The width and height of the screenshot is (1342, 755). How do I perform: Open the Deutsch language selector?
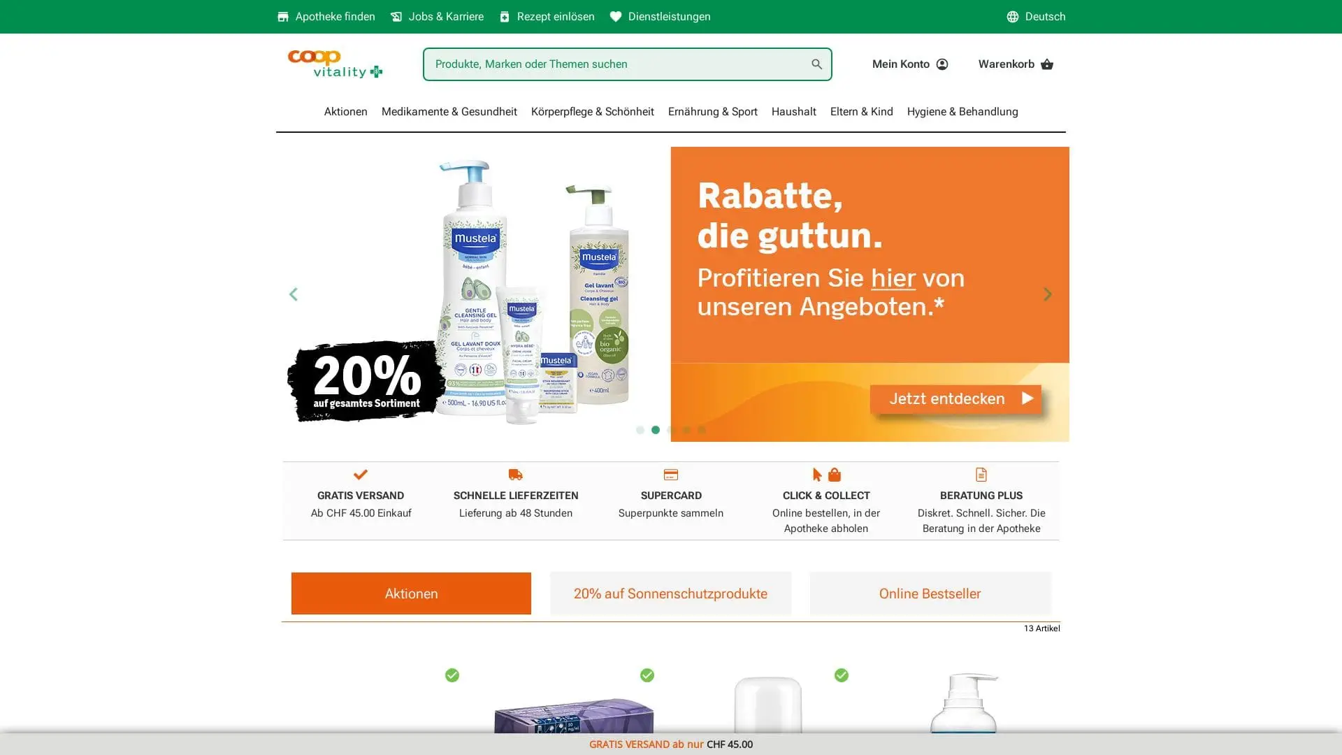[1036, 17]
